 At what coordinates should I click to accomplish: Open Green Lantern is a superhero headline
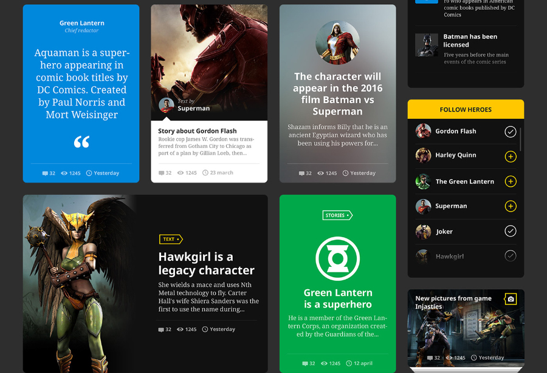pos(338,298)
